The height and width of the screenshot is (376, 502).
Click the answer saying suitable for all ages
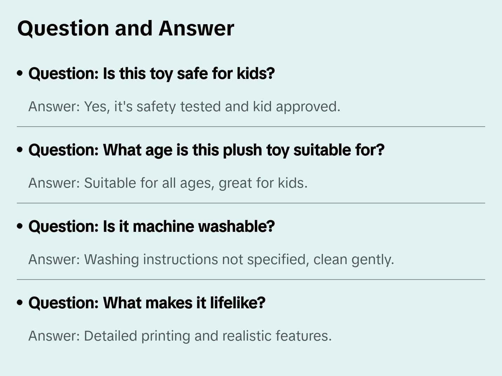(x=168, y=183)
